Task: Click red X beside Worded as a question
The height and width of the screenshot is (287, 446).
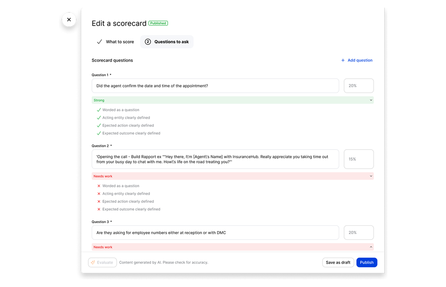Action: tap(99, 186)
